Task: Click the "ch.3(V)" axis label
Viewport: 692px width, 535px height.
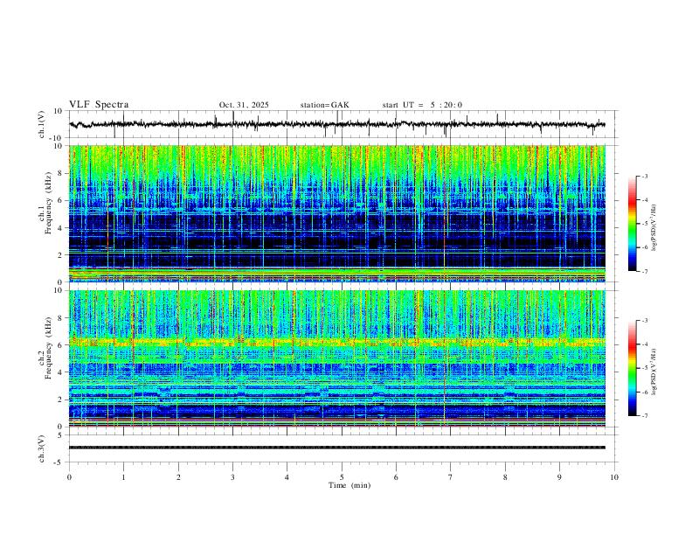Action: pyautogui.click(x=42, y=448)
